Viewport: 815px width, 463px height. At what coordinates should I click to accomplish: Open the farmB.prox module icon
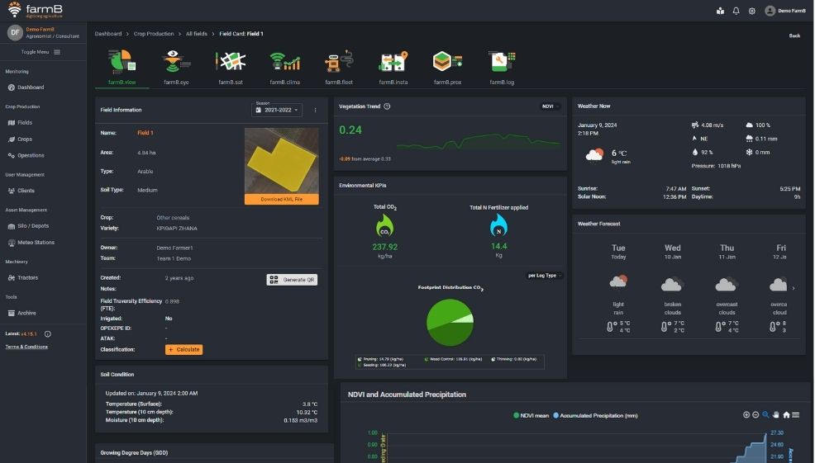(447, 61)
